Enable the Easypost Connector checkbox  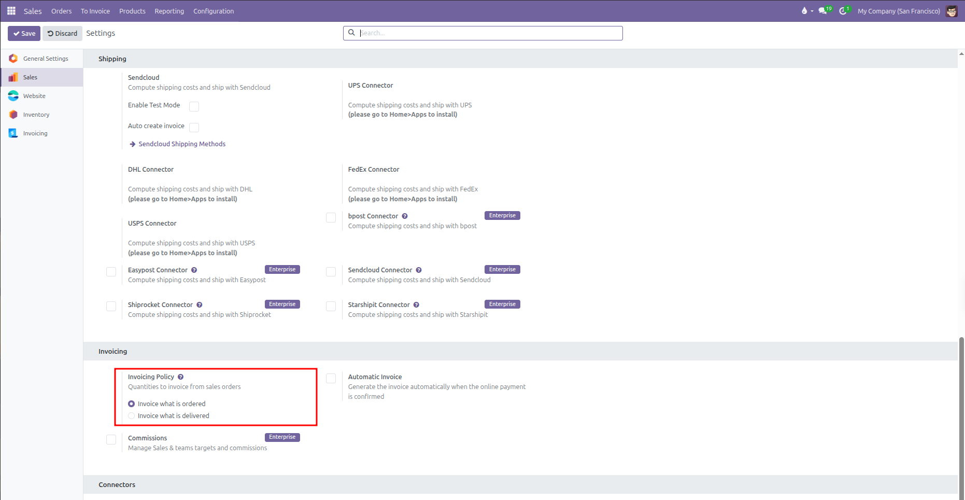[111, 272]
